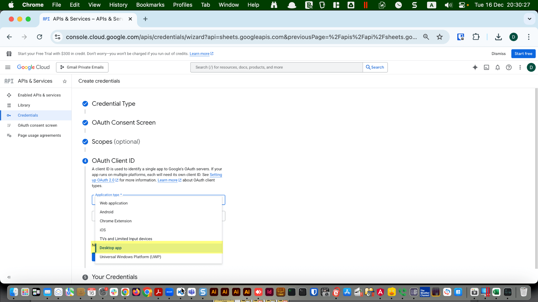Viewport: 538px width, 302px height.
Task: Pin APIs & Services with the star
Action: (65, 81)
